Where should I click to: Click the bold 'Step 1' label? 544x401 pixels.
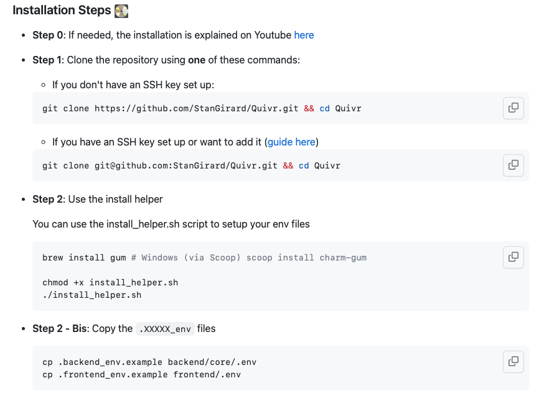[x=47, y=60]
